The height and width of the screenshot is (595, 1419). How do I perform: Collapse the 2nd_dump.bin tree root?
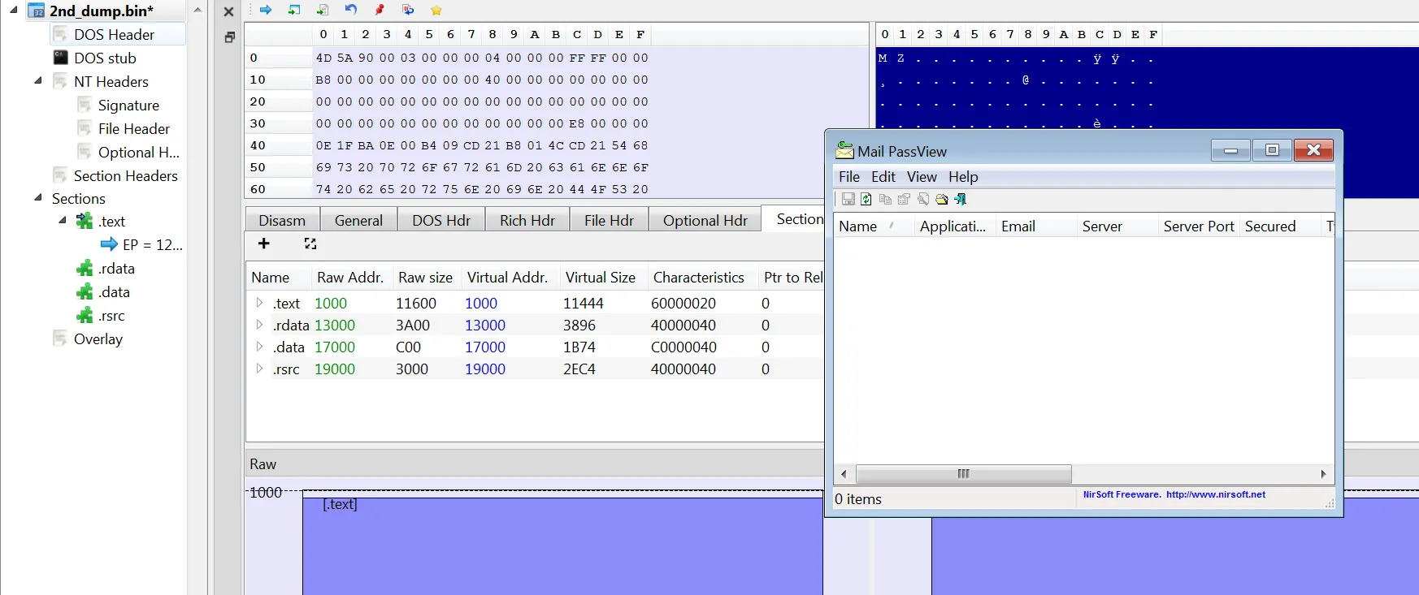click(13, 10)
